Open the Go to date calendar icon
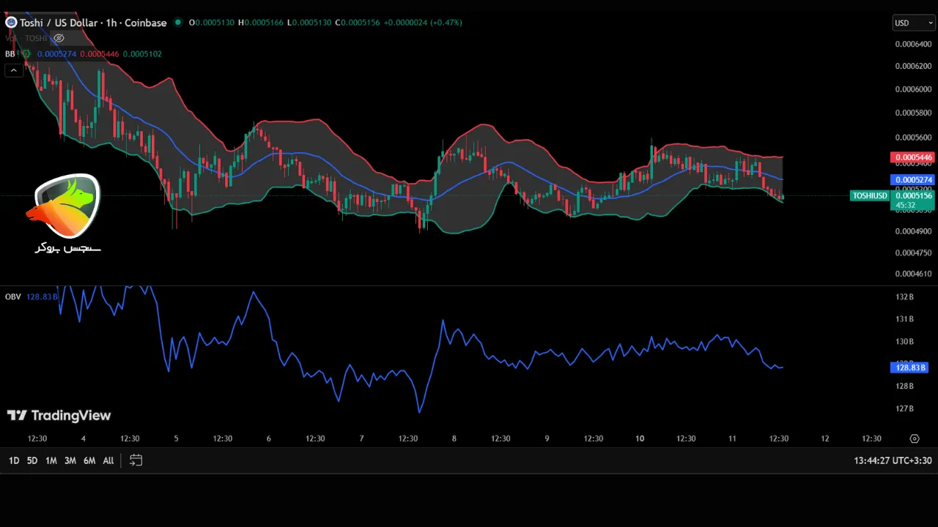This screenshot has height=527, width=938. click(136, 460)
